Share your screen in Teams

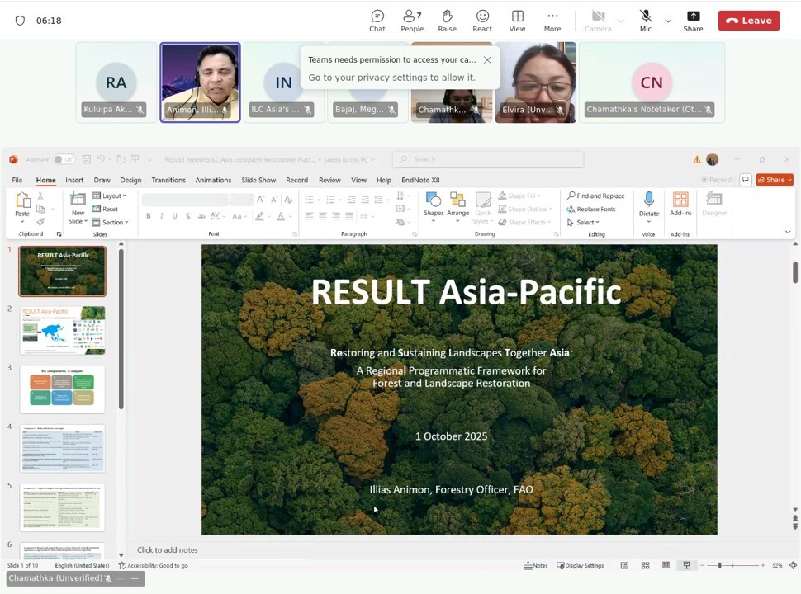[x=693, y=21]
